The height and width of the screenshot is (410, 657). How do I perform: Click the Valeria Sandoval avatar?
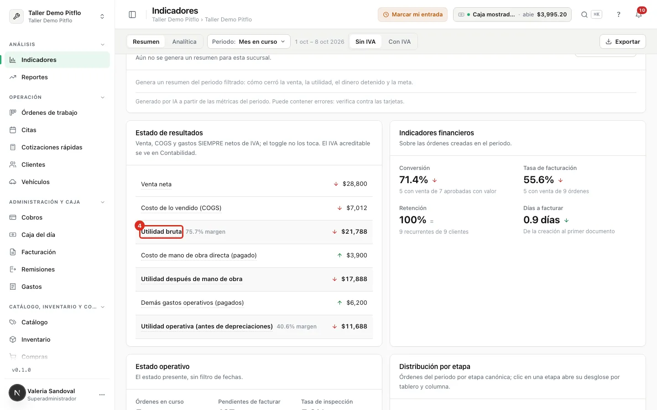(17, 393)
